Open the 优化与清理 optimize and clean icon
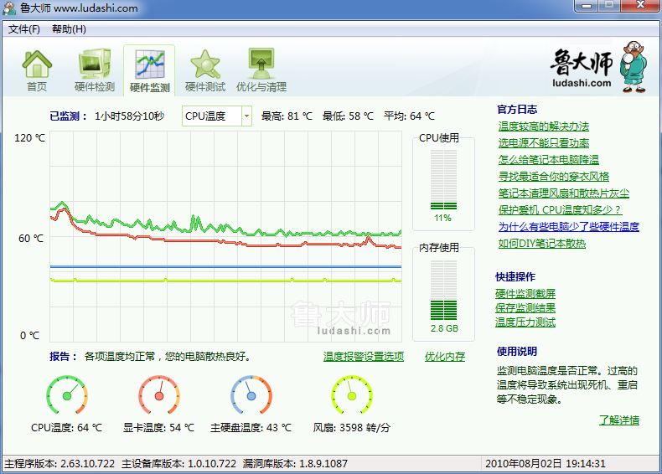The image size is (662, 474). pos(261,64)
